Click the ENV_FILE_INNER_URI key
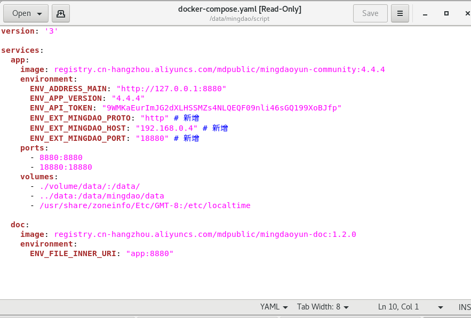The width and height of the screenshot is (471, 318). pyautogui.click(x=73, y=253)
